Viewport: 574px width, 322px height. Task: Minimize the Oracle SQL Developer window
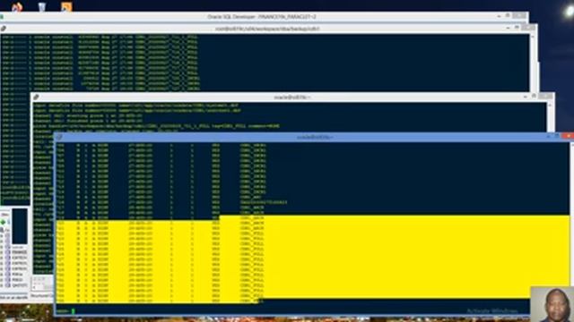[499, 16]
